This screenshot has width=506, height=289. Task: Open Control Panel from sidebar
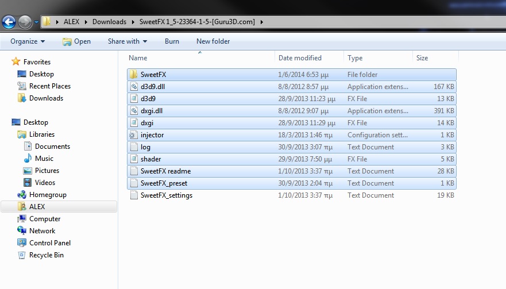pos(50,243)
